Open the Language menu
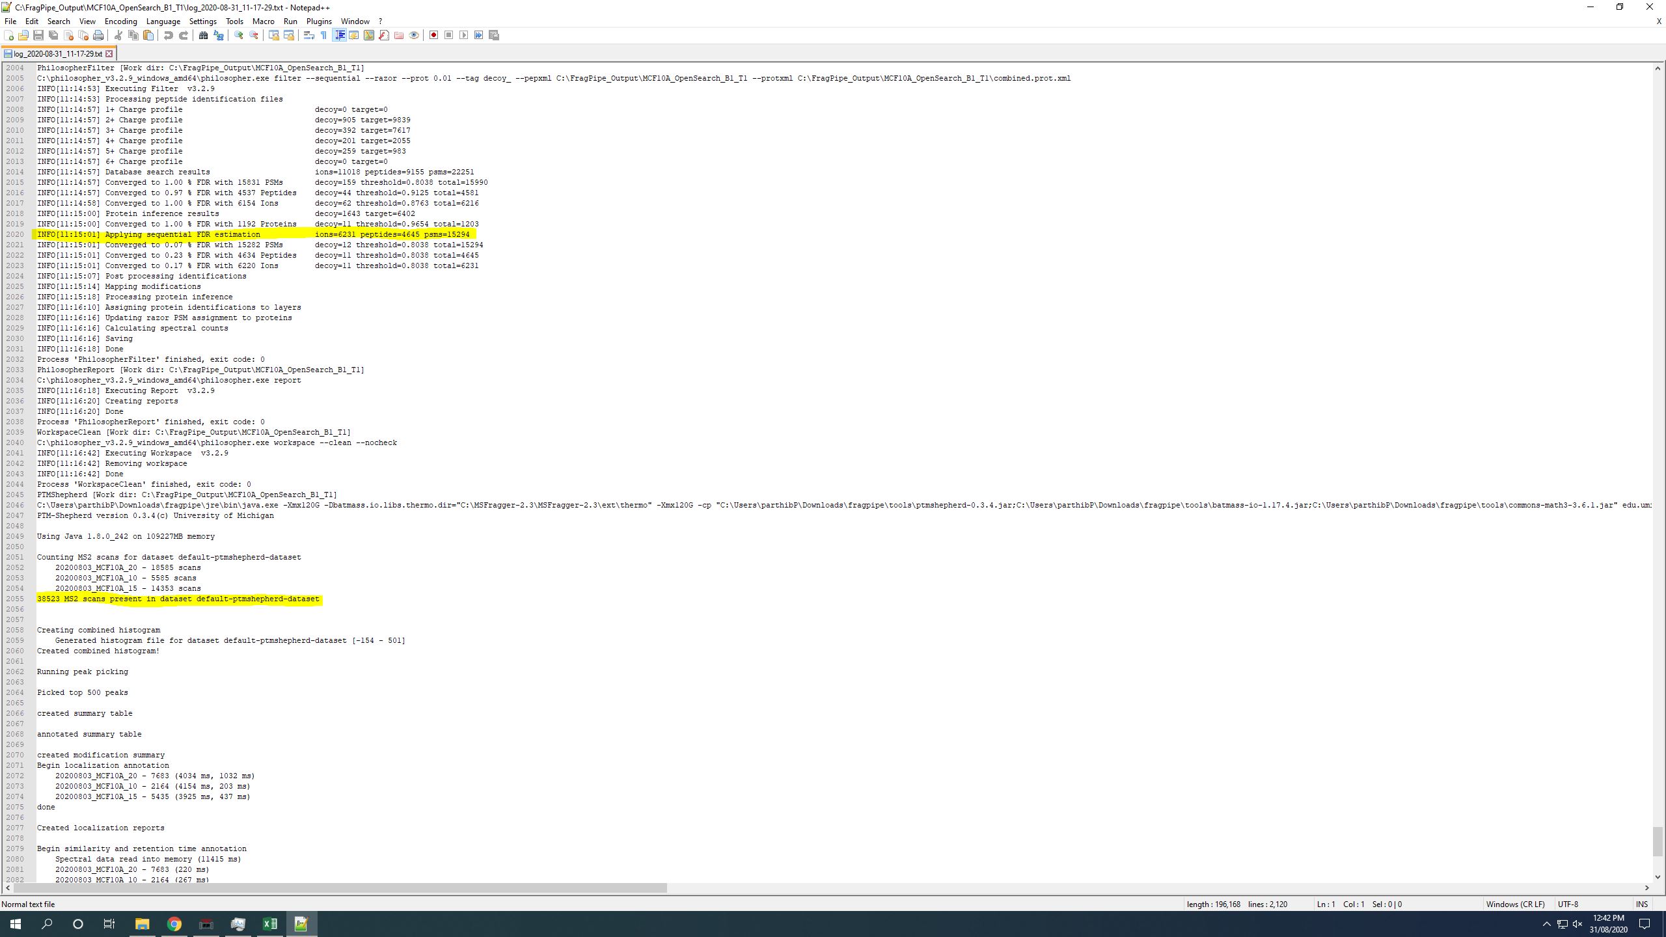Viewport: 1666px width, 937px height. tap(164, 21)
